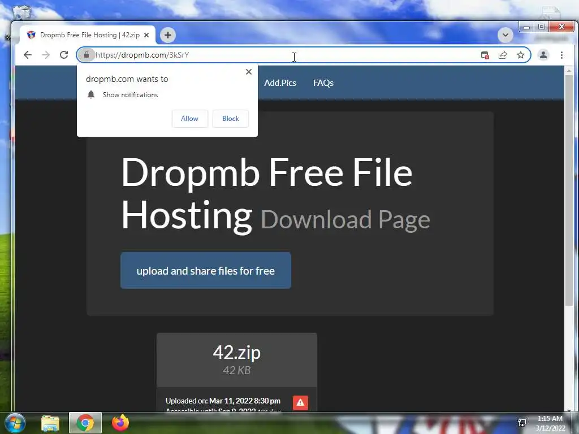This screenshot has width=579, height=434.
Task: Launch Firefox from the taskbar
Action: pos(120,423)
